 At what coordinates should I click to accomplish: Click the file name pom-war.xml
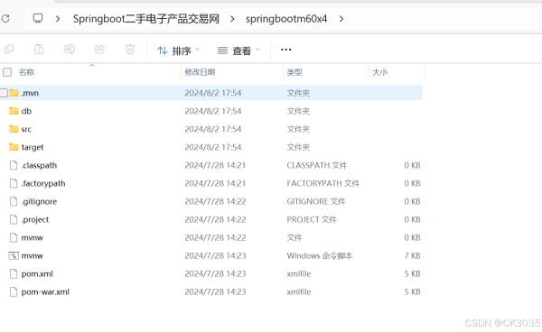tap(45, 292)
